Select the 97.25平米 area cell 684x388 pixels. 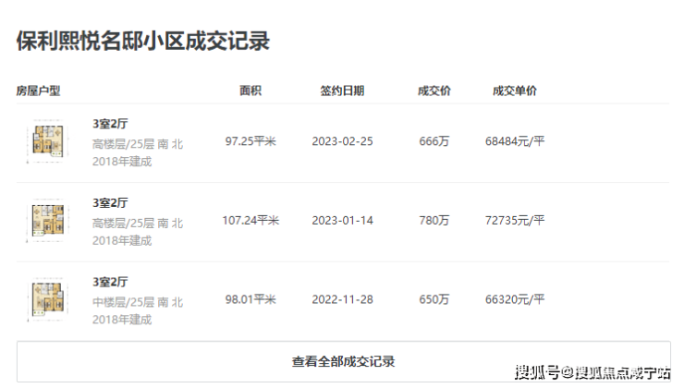pyautogui.click(x=250, y=141)
